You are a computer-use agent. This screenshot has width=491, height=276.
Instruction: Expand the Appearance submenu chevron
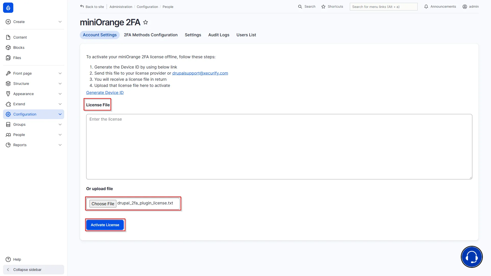(x=60, y=94)
